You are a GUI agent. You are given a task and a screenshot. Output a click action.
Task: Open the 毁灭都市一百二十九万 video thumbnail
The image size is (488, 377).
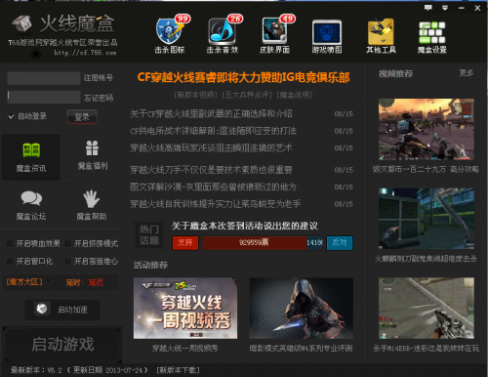(427, 129)
